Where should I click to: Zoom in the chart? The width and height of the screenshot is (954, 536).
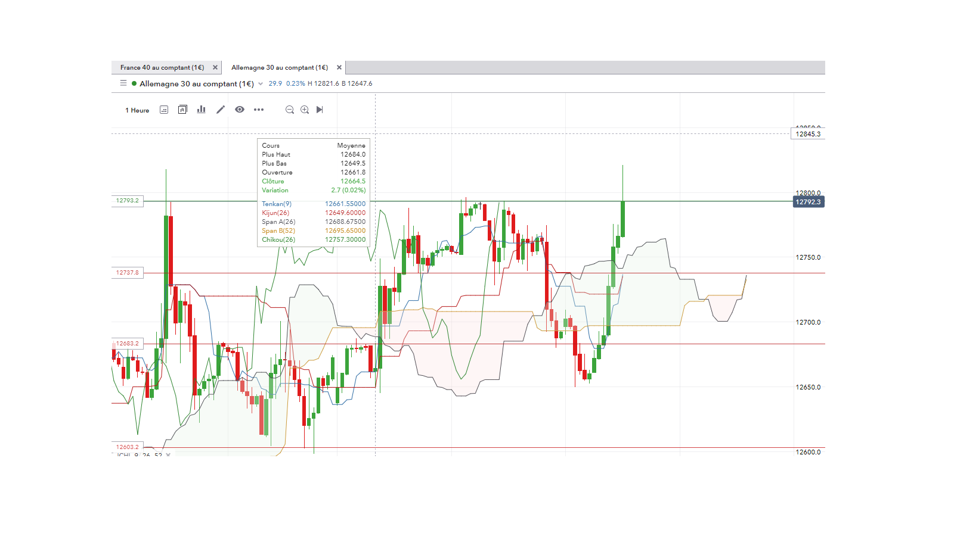point(305,110)
